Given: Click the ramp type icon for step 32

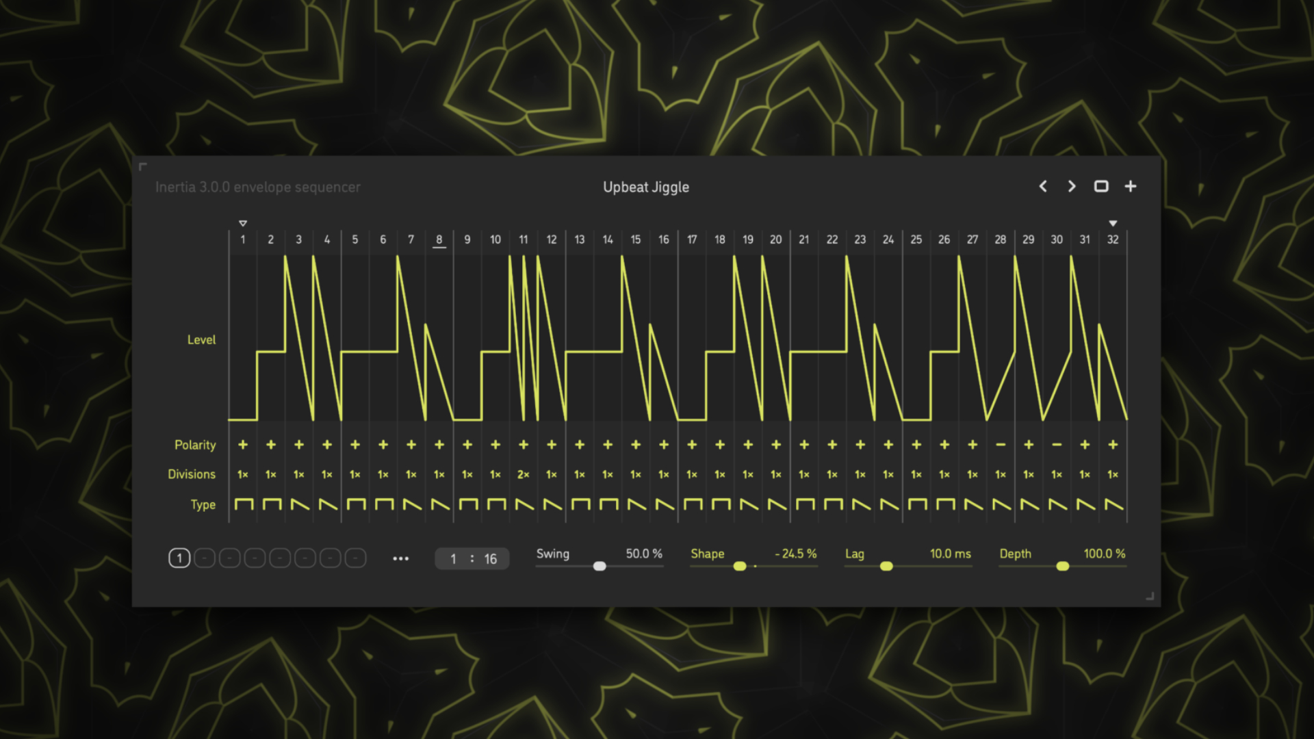Looking at the screenshot, I should [1114, 505].
